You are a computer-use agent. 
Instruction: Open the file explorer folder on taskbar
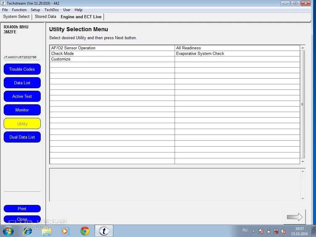tap(46, 231)
